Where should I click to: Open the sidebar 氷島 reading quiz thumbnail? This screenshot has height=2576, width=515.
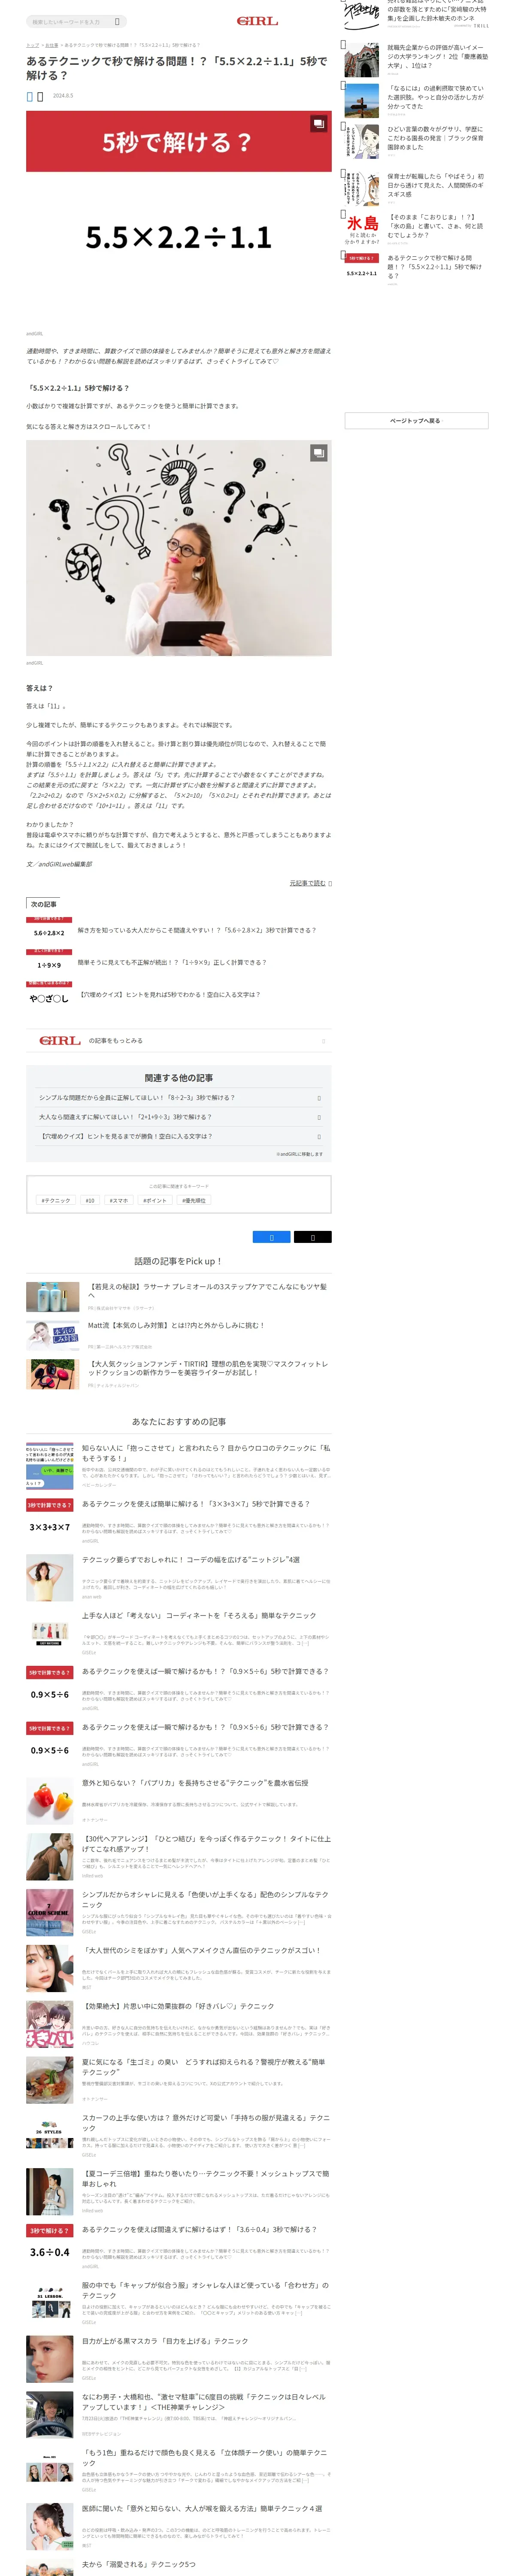point(362,230)
